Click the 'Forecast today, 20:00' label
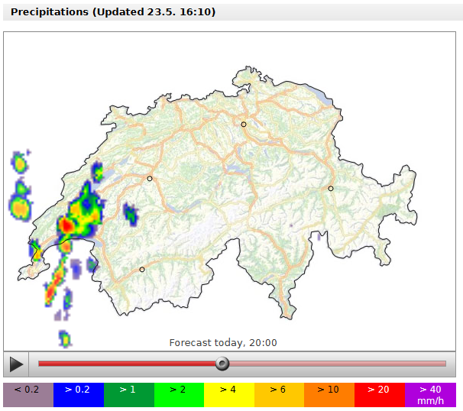 [223, 343]
